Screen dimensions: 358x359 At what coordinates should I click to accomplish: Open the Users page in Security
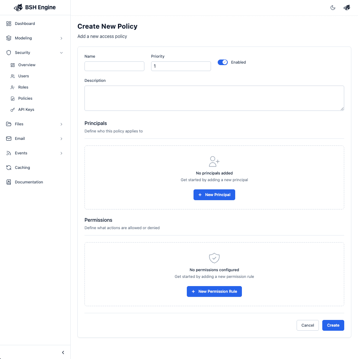point(23,76)
